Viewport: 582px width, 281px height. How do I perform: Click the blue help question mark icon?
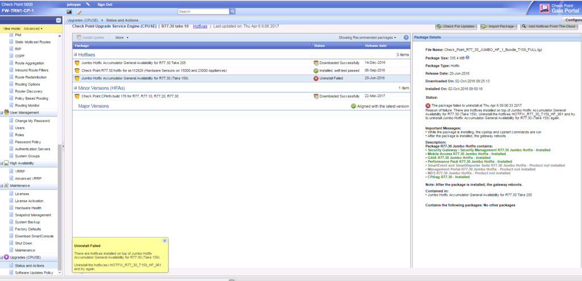tap(406, 37)
